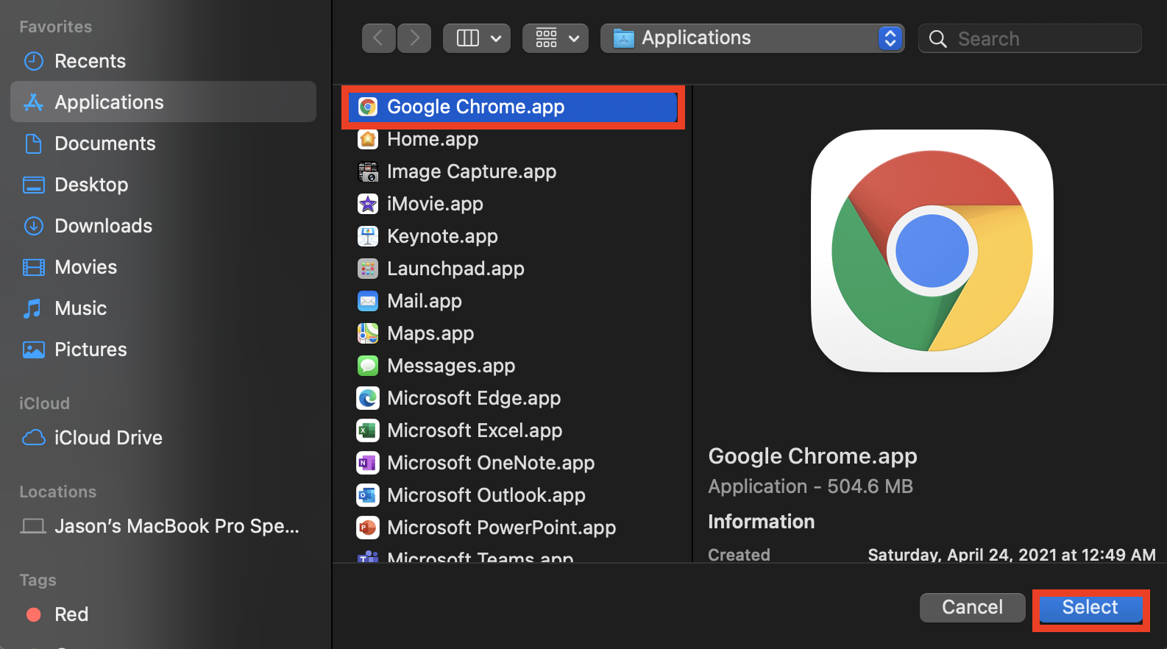The image size is (1167, 649).
Task: Click the Desktop icon in sidebar
Action: click(34, 185)
